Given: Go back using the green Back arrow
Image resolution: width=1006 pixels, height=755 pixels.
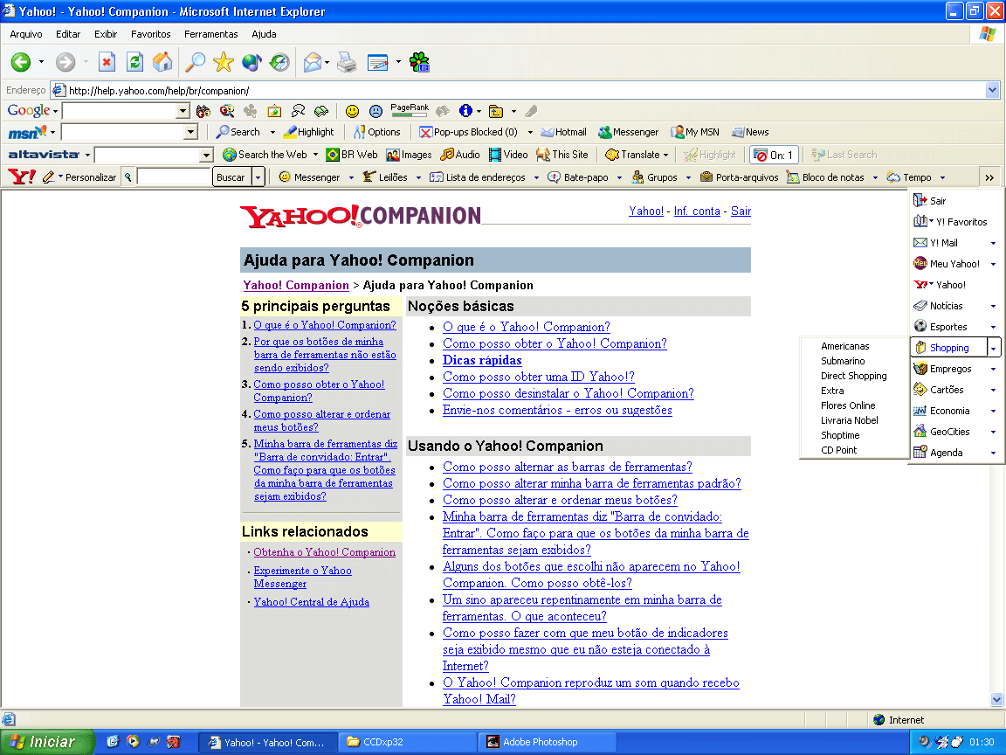Looking at the screenshot, I should [x=21, y=62].
